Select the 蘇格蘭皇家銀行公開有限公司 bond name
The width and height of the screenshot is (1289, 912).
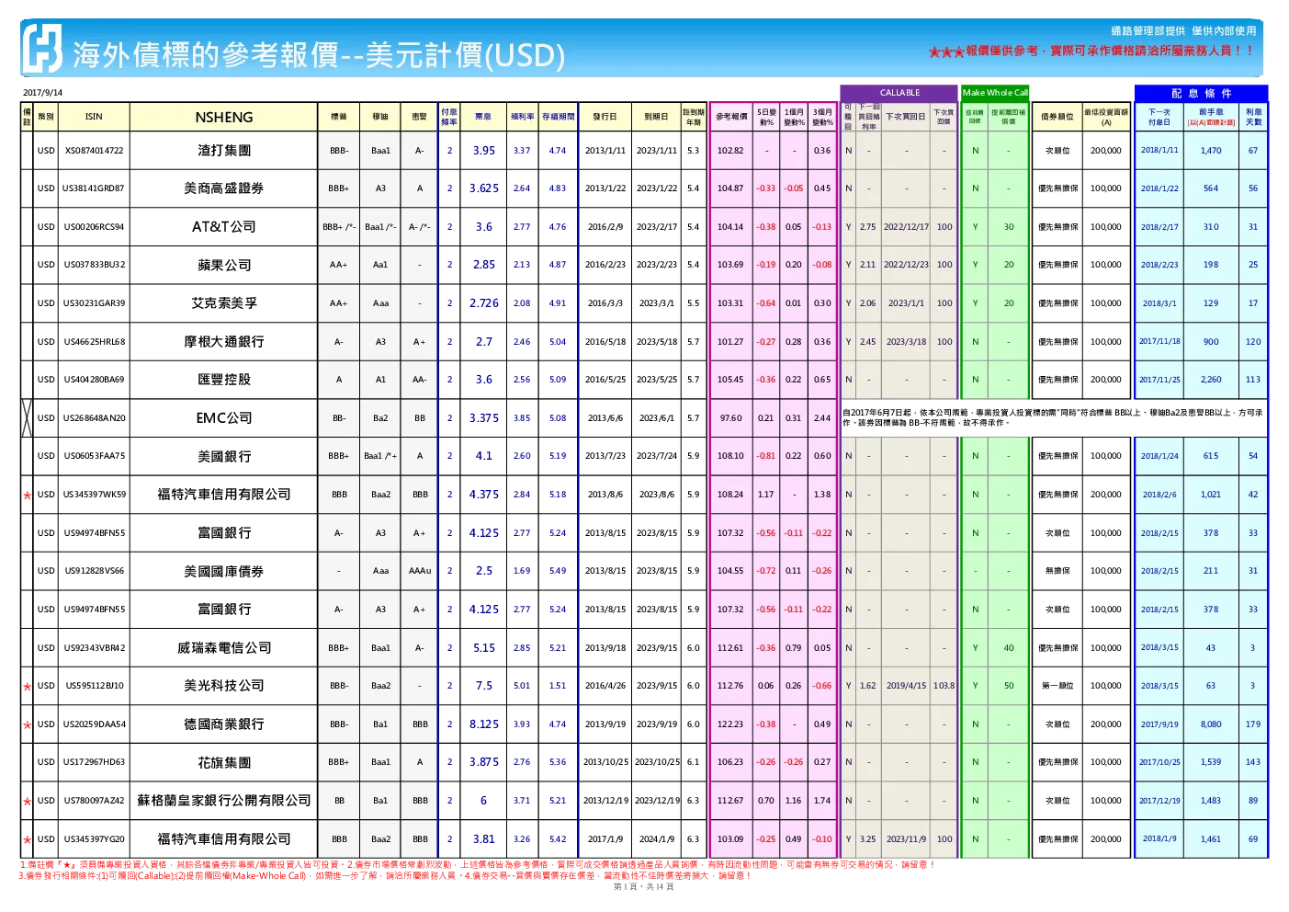coord(224,801)
